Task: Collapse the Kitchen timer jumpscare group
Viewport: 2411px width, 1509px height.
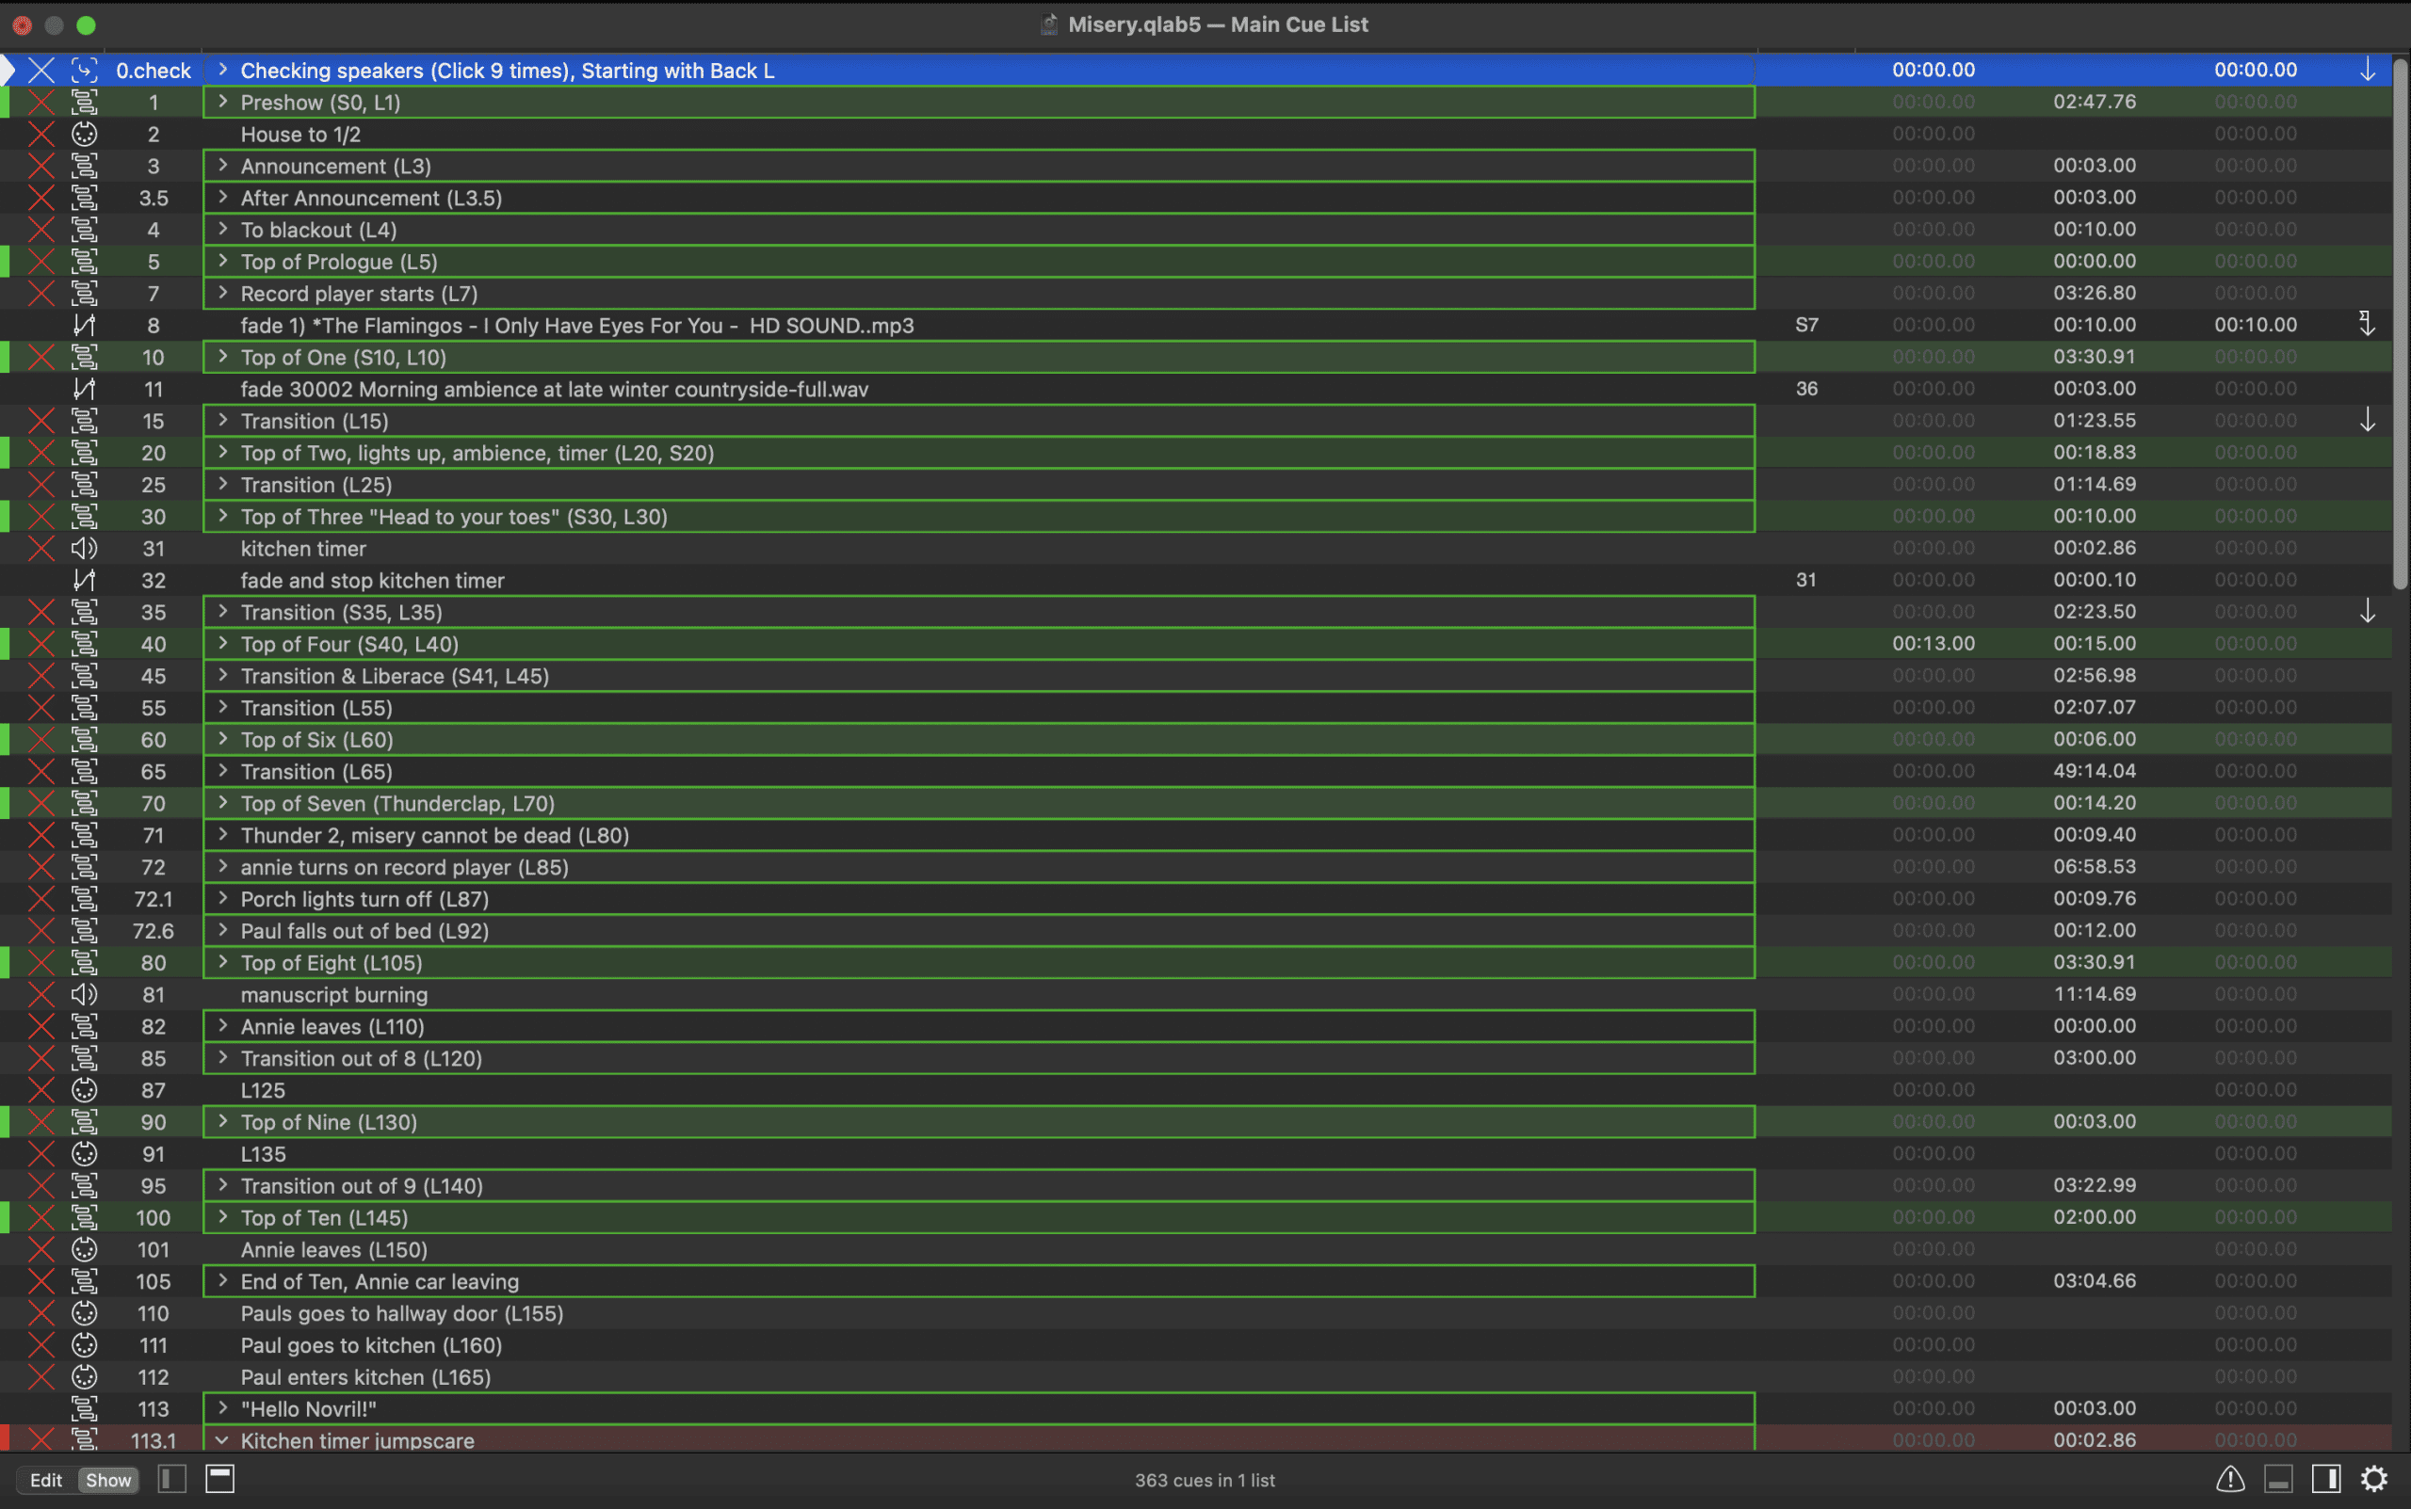Action: coord(222,1440)
